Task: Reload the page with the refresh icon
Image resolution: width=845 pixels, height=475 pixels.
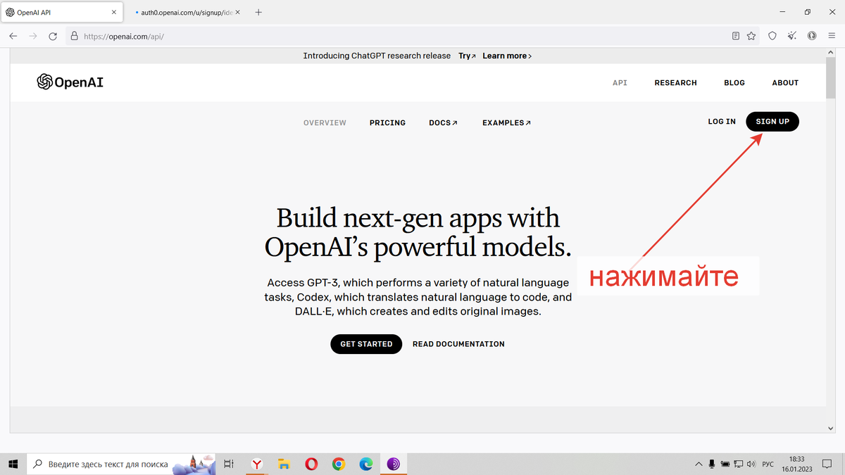Action: click(53, 36)
